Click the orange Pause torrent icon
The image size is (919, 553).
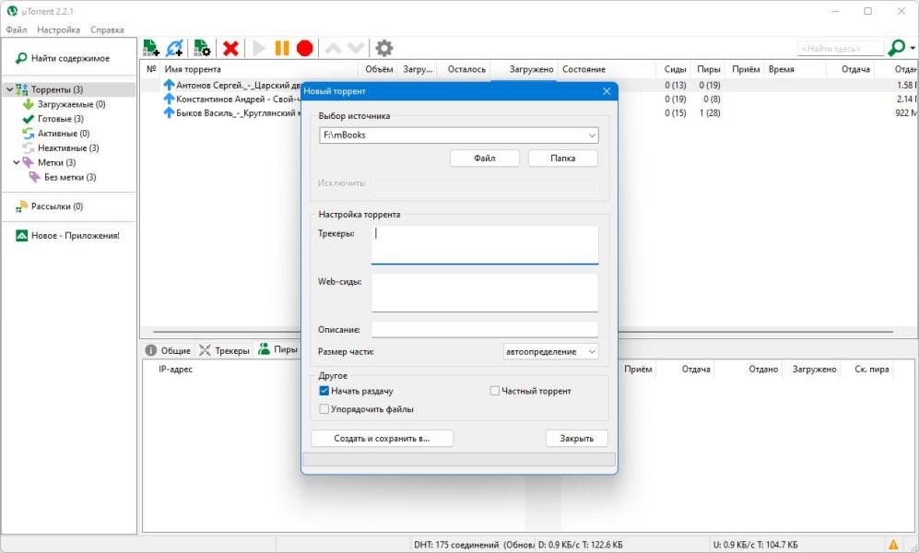[282, 48]
